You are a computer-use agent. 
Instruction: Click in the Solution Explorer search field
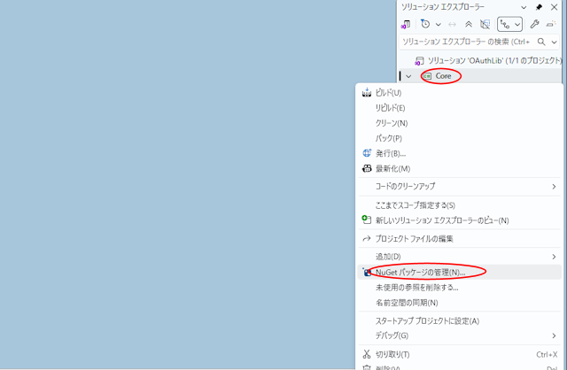(x=465, y=42)
